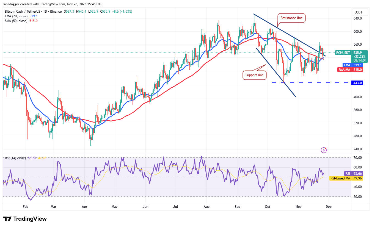The width and height of the screenshot is (372, 227).
Task: Click the dashed blue 443 horizontal line
Action: coord(302,83)
